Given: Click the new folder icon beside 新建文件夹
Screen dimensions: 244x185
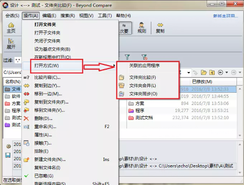Looking at the screenshot, I should tap(26, 160).
